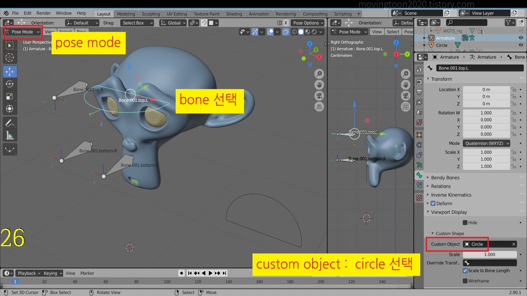Viewport: 527px width, 296px height.
Task: Select the Measure tool
Action: click(10, 135)
